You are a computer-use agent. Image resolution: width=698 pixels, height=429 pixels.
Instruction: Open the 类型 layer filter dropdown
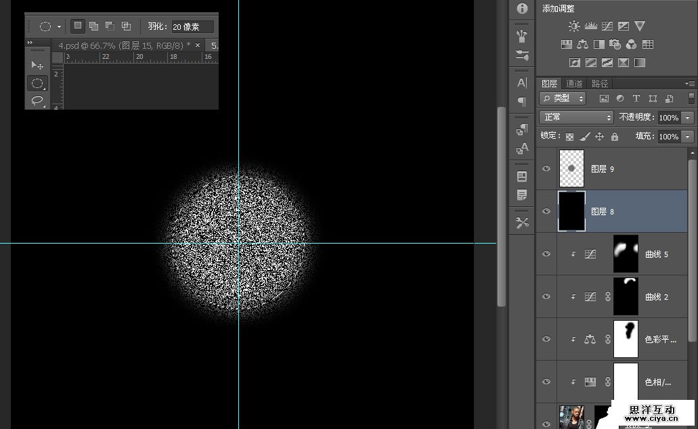click(563, 99)
